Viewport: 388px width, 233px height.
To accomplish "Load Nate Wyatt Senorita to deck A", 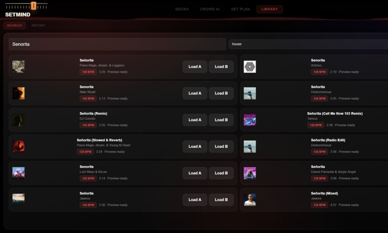I will (x=195, y=93).
